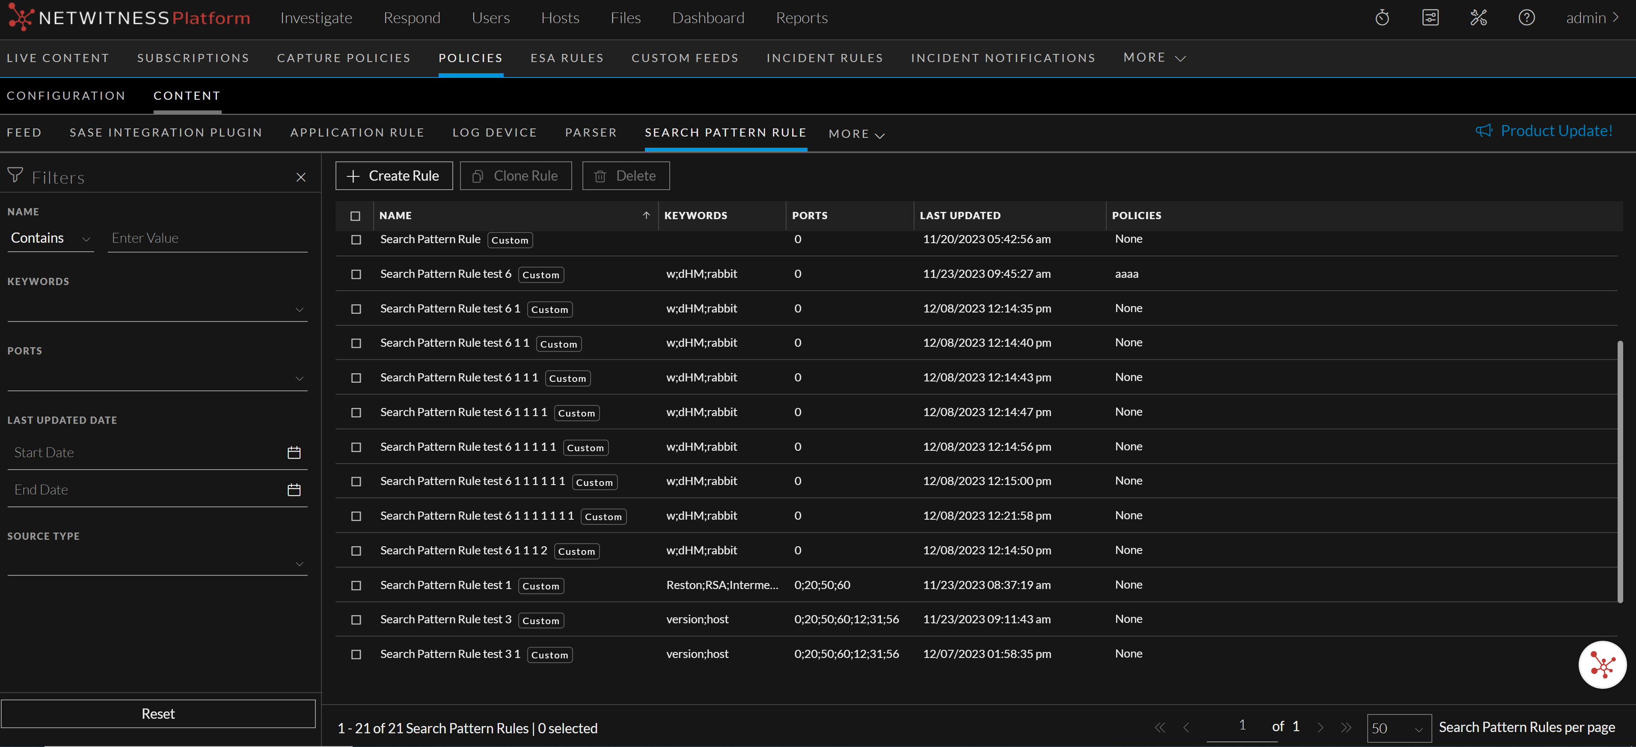This screenshot has height=747, width=1636.
Task: Open the preferences icon in top bar
Action: coord(1430,18)
